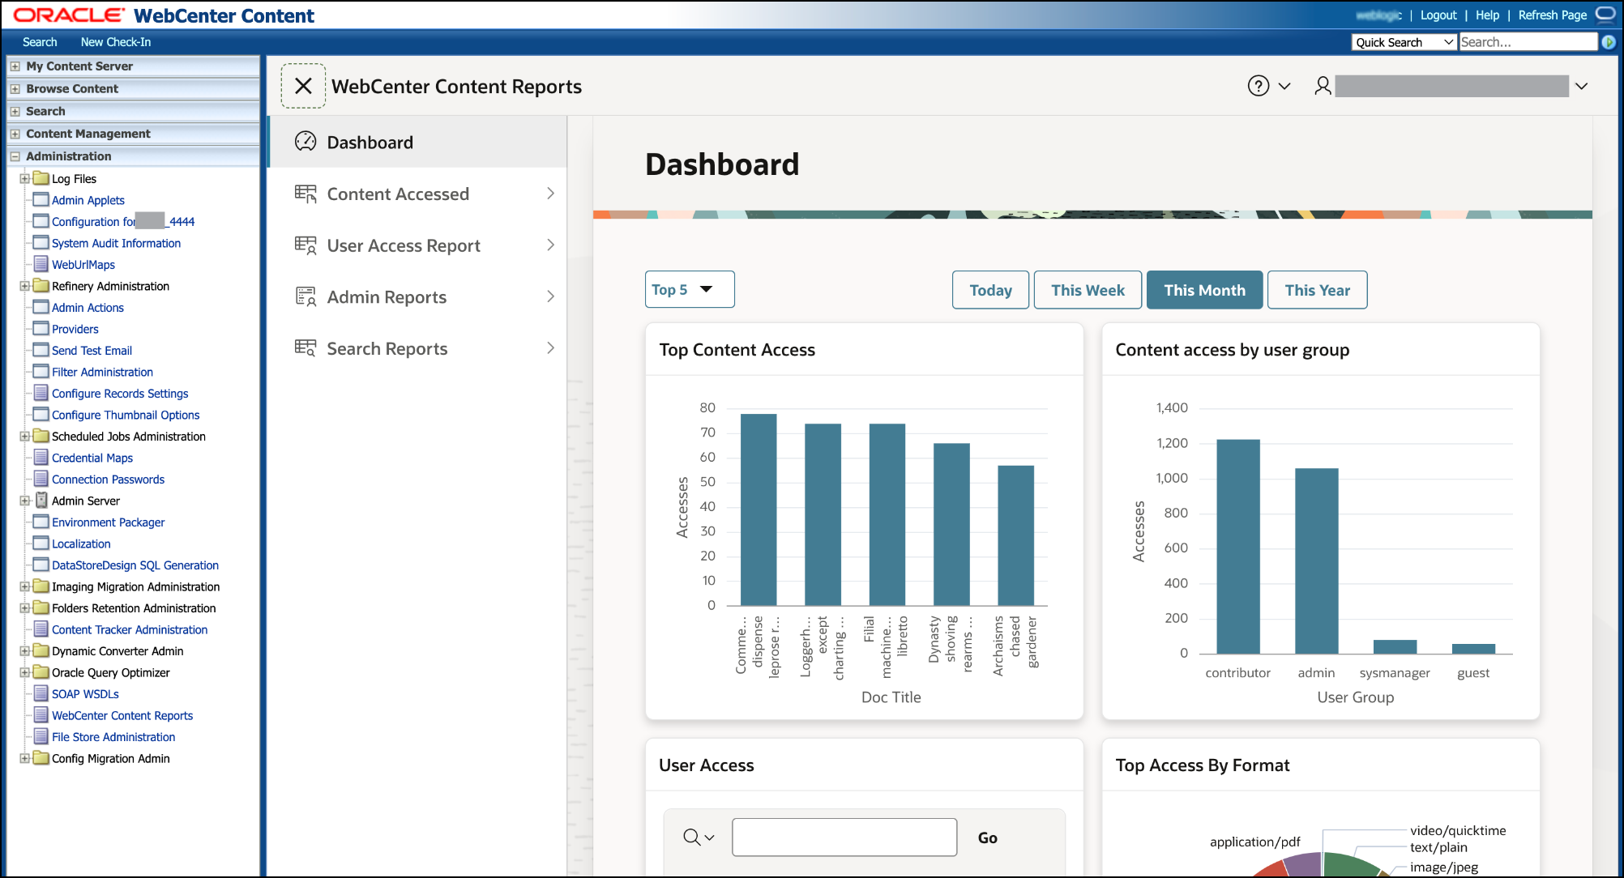Open Content Tracker Administration link
Image resolution: width=1624 pixels, height=878 pixels.
tap(130, 629)
